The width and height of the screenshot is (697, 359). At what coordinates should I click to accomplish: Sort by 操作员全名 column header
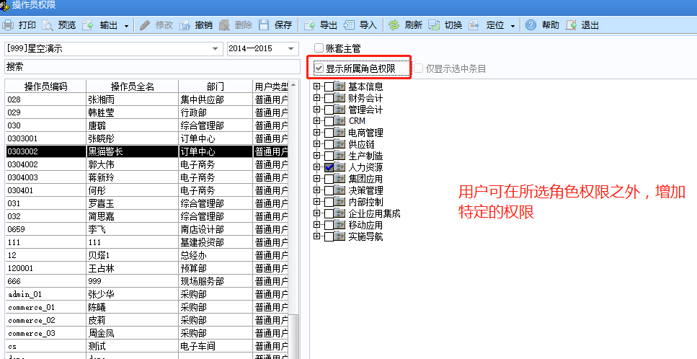132,87
